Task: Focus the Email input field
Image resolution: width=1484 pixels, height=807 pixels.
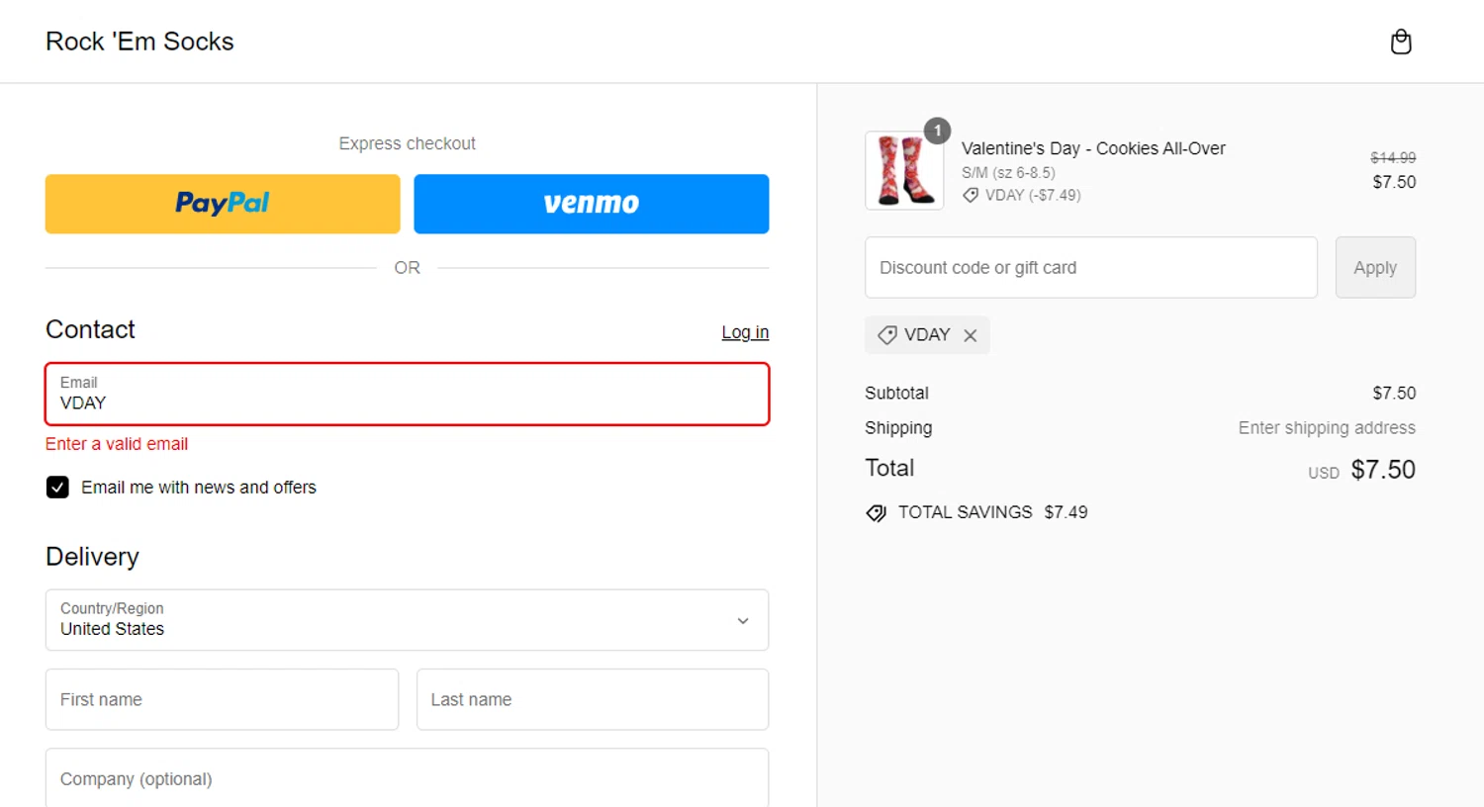Action: 407,394
